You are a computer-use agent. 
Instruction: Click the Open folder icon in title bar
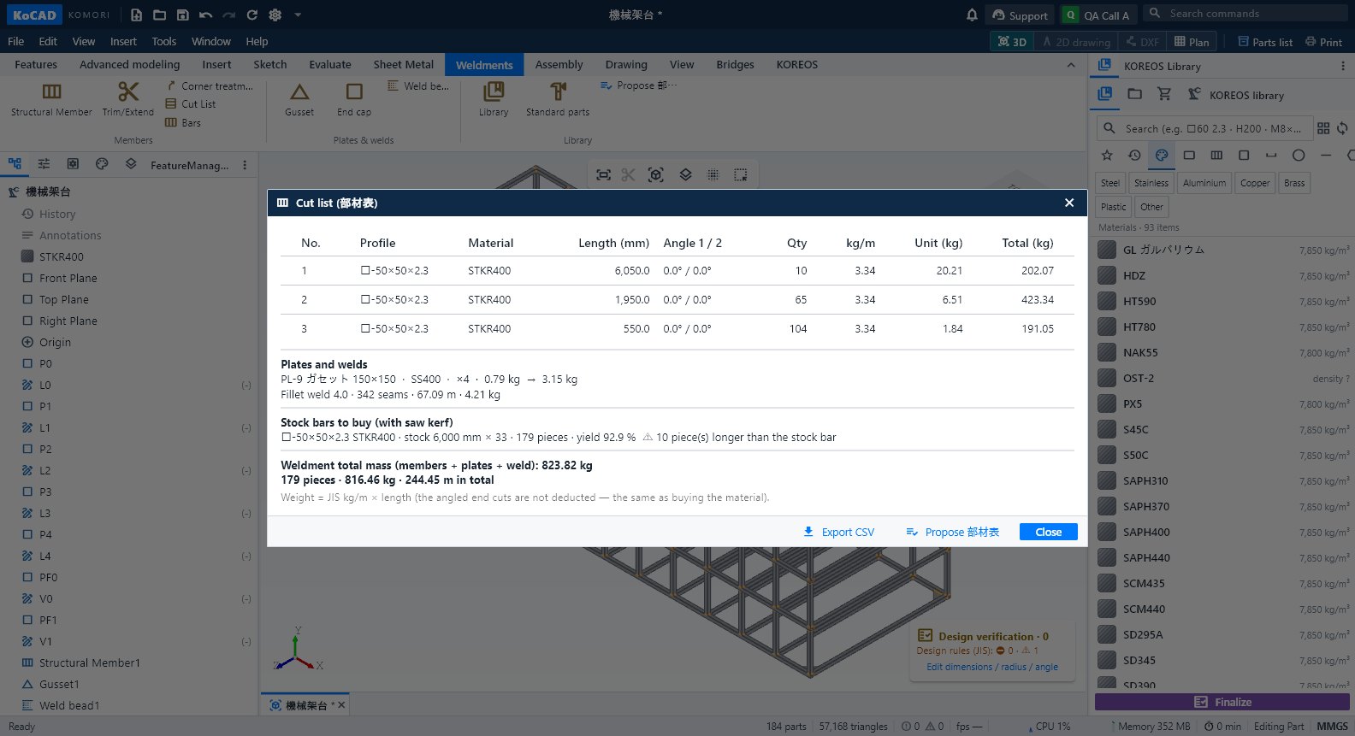point(160,15)
